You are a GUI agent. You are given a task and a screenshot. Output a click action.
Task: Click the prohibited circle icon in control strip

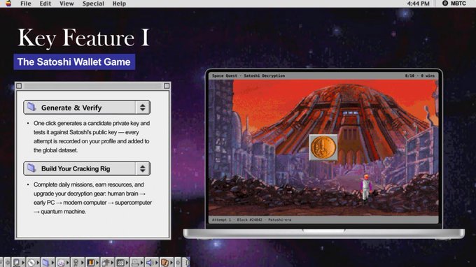[x=31, y=262]
